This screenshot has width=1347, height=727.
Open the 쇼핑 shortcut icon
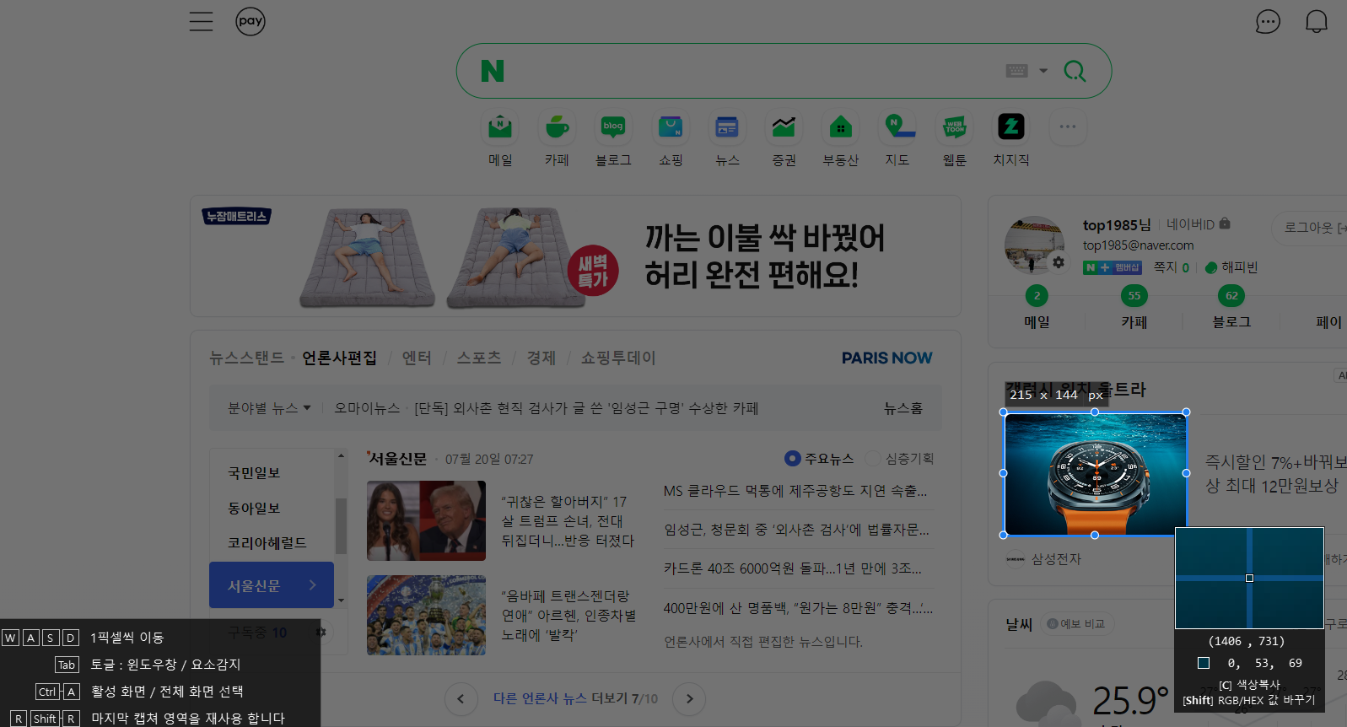click(x=671, y=127)
